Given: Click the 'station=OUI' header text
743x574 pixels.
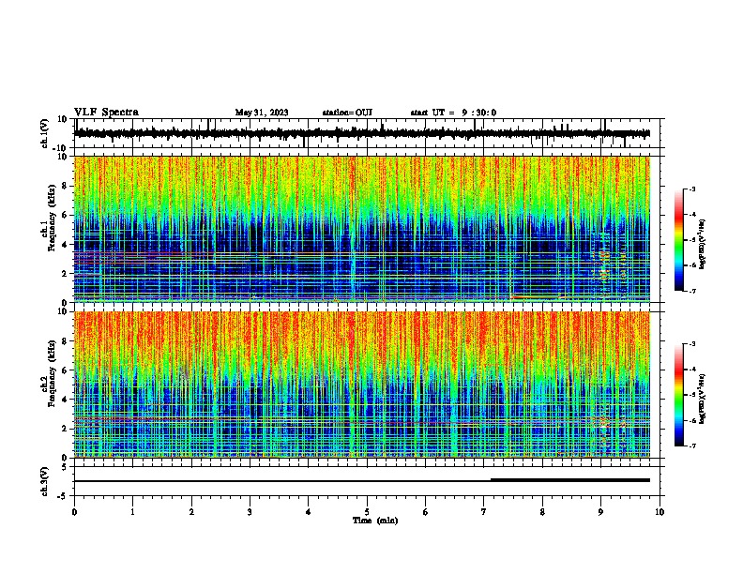Looking at the screenshot, I should tap(347, 113).
